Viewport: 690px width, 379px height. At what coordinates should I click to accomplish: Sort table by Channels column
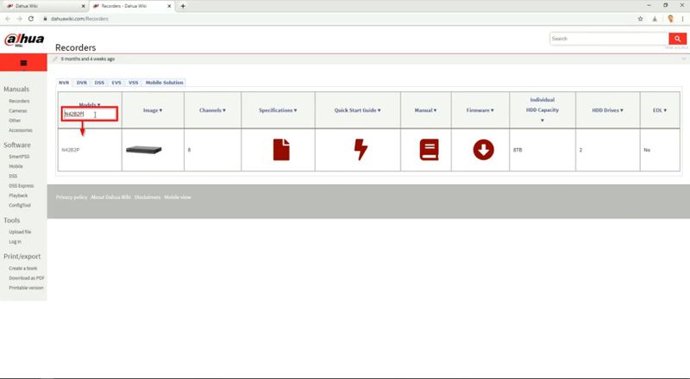pos(212,110)
